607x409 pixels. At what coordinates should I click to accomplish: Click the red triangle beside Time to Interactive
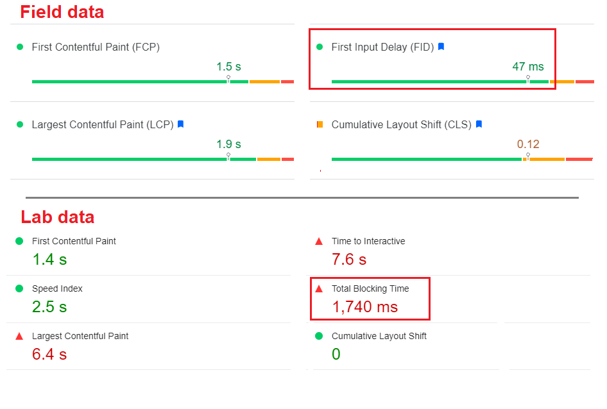click(x=318, y=241)
